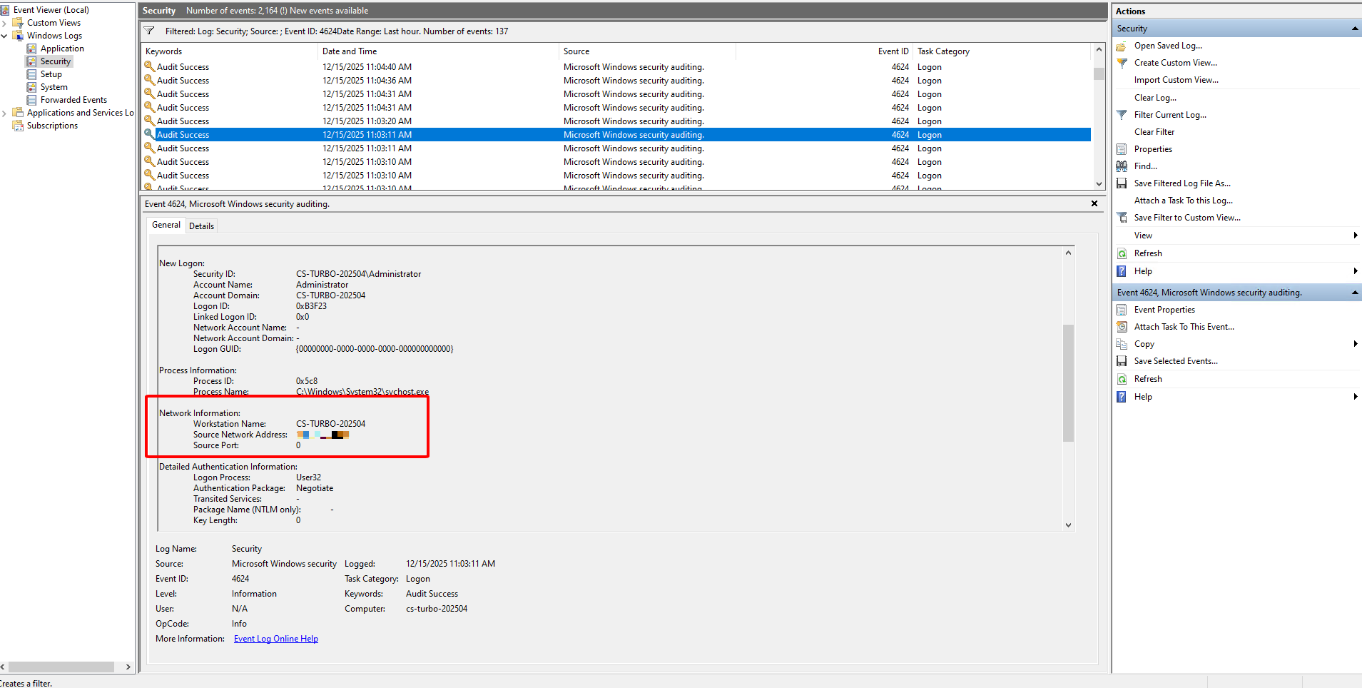1362x688 pixels.
Task: Switch to the Details tab
Action: (201, 225)
